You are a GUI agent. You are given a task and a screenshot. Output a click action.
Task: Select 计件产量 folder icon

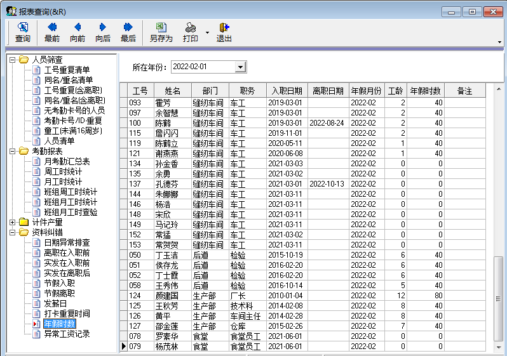[24, 222]
